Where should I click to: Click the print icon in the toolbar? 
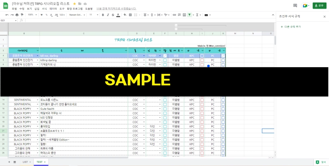click(17, 15)
